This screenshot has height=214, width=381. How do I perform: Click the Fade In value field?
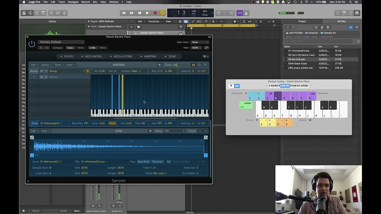(x=154, y=168)
